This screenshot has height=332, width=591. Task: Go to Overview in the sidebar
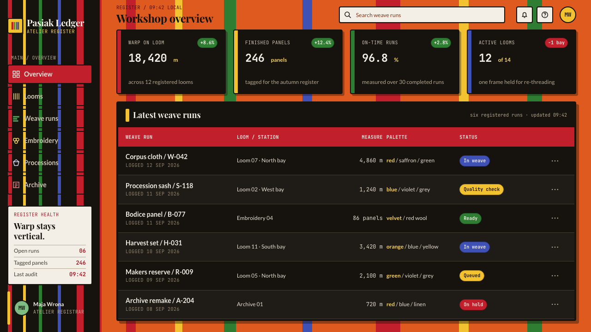point(50,74)
